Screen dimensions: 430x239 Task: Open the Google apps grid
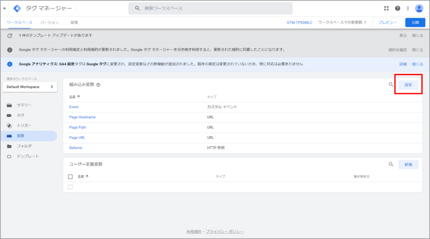(386, 8)
